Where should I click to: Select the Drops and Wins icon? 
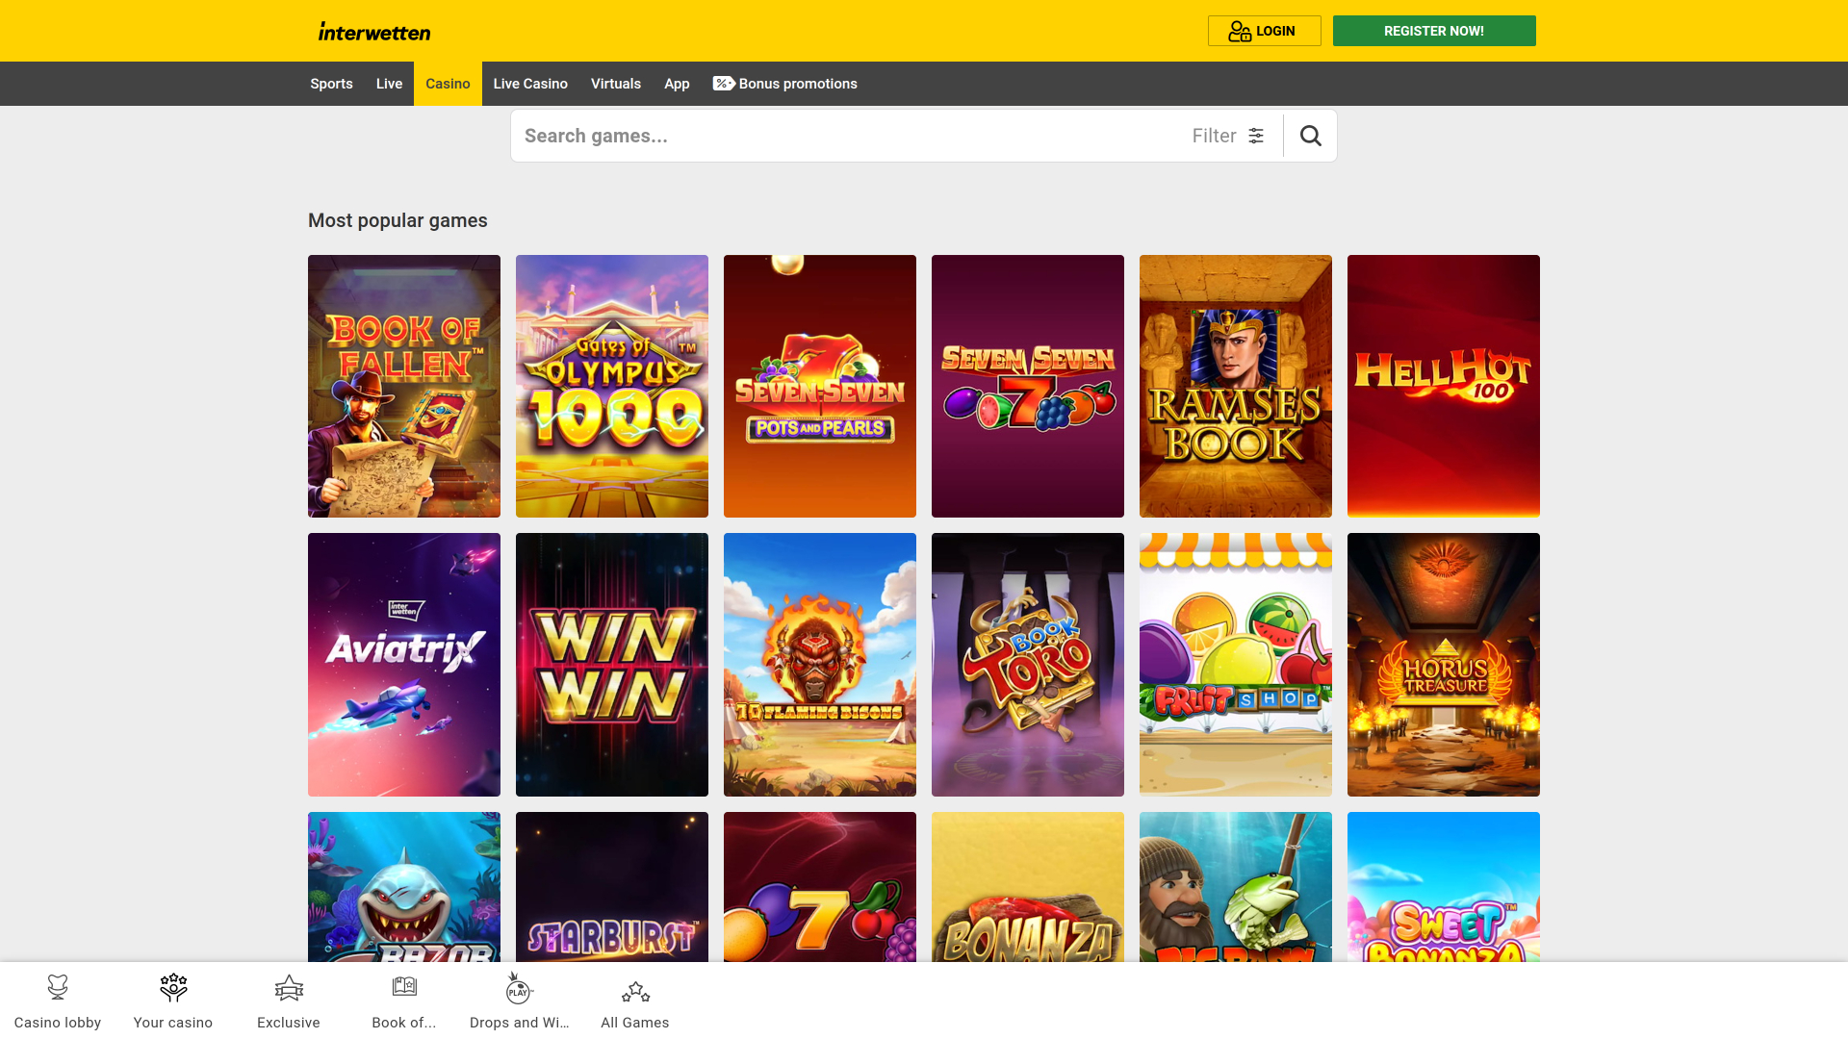point(519,987)
